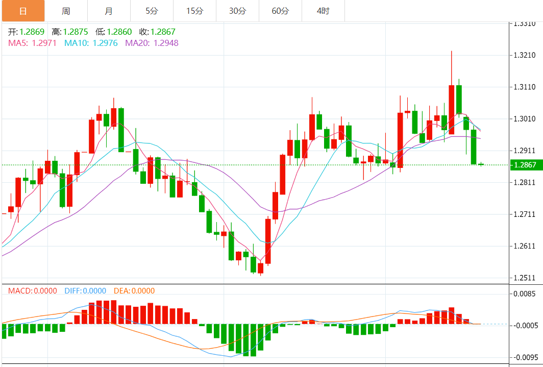Click the current price tag 1.2867

526,165
